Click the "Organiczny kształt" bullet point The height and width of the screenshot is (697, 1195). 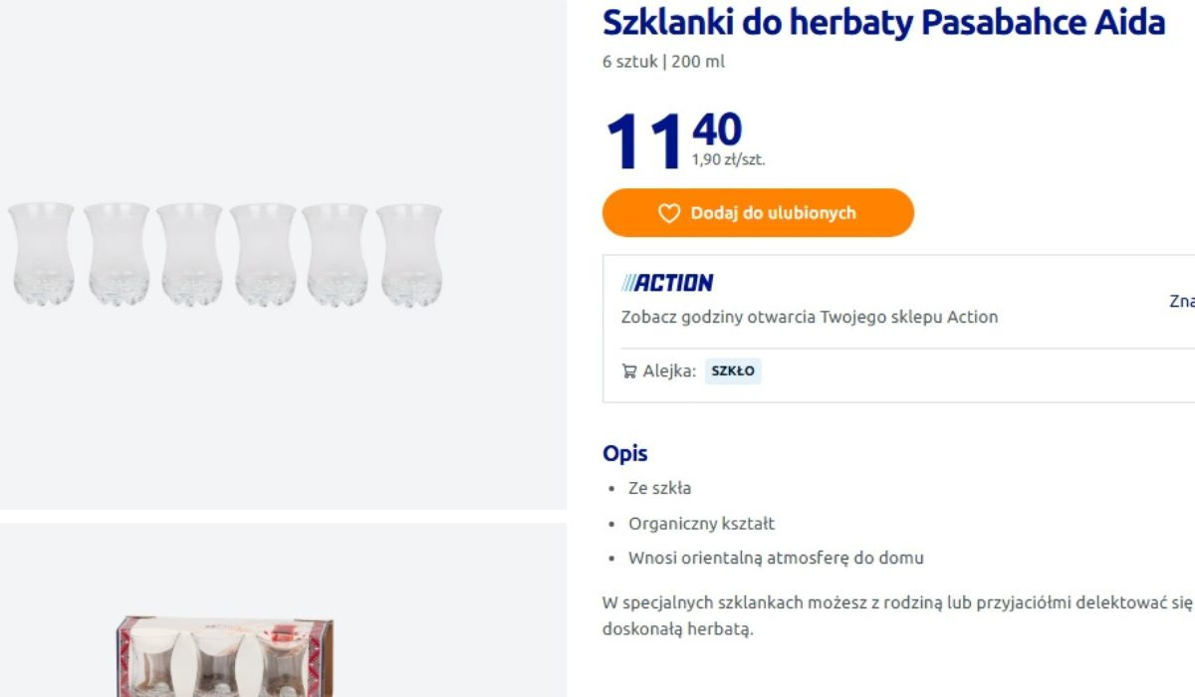tap(701, 523)
